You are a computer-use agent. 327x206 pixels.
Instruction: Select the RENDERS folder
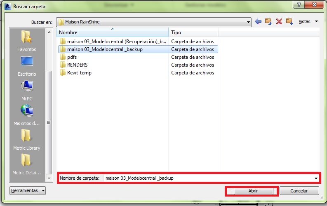point(77,65)
